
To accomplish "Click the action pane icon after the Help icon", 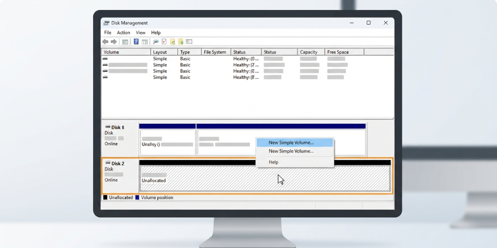I will tap(145, 42).
